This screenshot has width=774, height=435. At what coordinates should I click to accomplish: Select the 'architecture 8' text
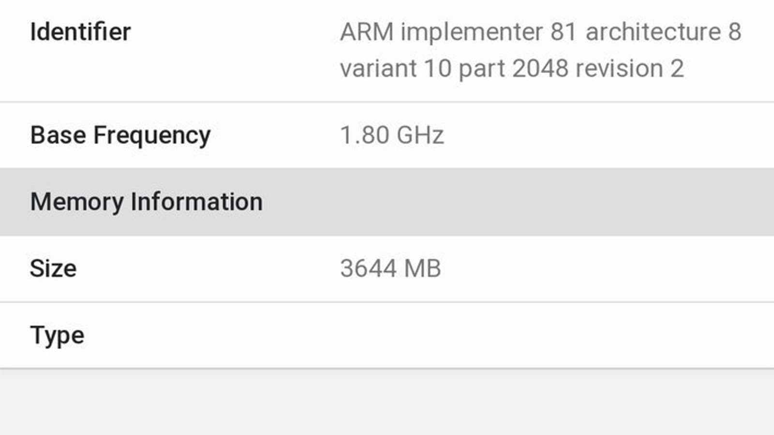[x=663, y=32]
